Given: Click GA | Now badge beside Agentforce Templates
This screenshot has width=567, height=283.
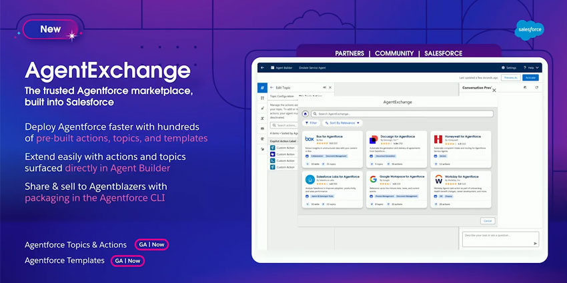Looking at the screenshot, I should [x=127, y=260].
